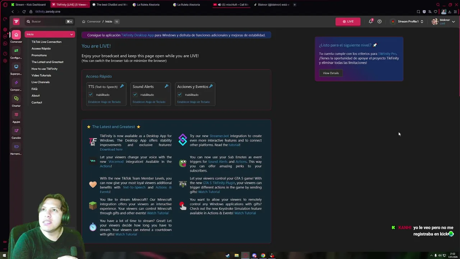Select How to use TikFinity item
The height and width of the screenshot is (259, 460).
[x=44, y=69]
